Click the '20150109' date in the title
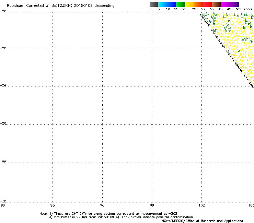254x223 pixels. coord(83,5)
